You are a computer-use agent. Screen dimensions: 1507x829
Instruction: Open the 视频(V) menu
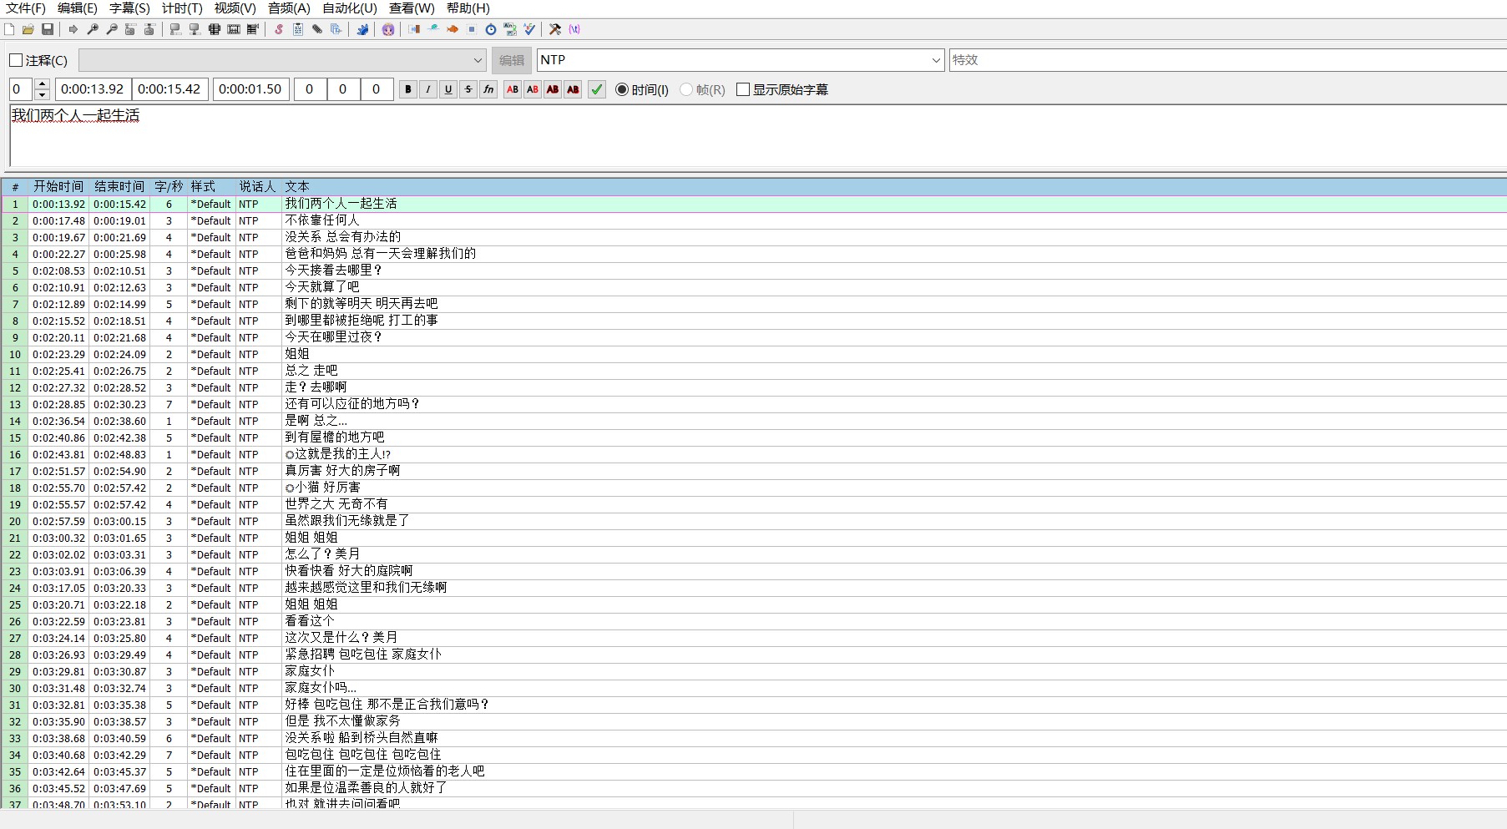pos(235,8)
